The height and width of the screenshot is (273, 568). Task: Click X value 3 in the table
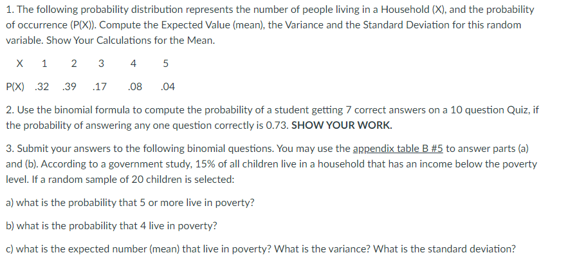point(101,64)
